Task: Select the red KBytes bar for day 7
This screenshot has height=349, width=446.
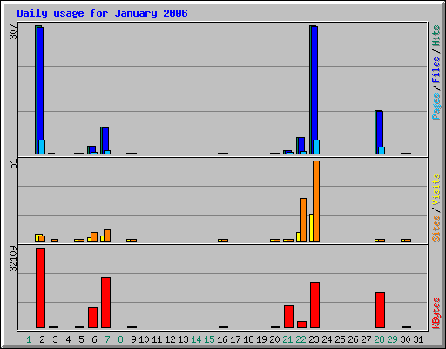Action: point(105,303)
